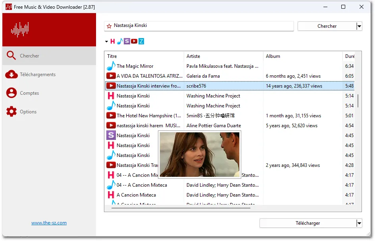This screenshot has height=241, width=375.
Task: Click H icon of A Cancion Mixteca row
Action: coord(111,195)
